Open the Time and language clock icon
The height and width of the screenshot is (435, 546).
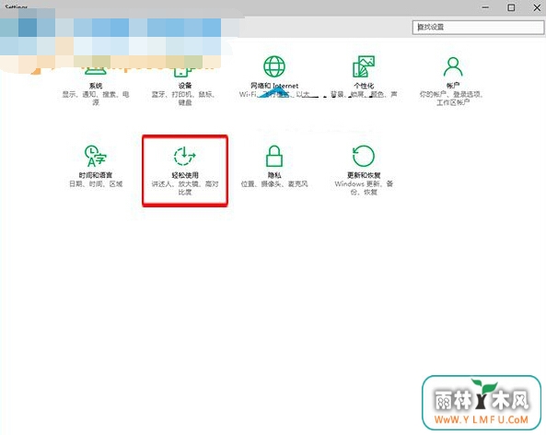click(96, 156)
